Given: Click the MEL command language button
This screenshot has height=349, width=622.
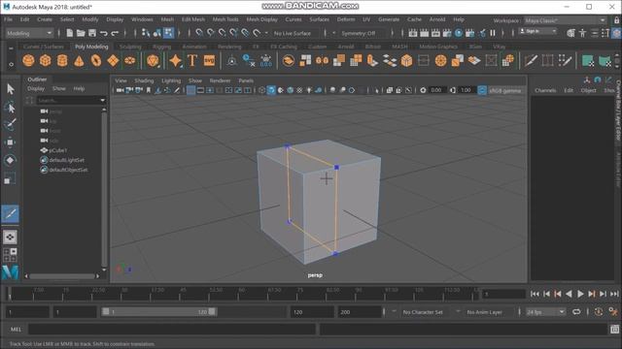Looking at the screenshot, I should (x=16, y=330).
